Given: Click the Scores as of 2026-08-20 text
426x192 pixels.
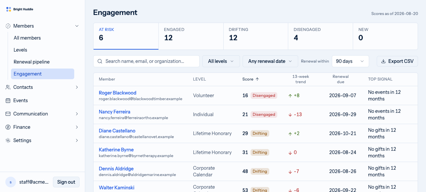Looking at the screenshot, I should tap(395, 14).
